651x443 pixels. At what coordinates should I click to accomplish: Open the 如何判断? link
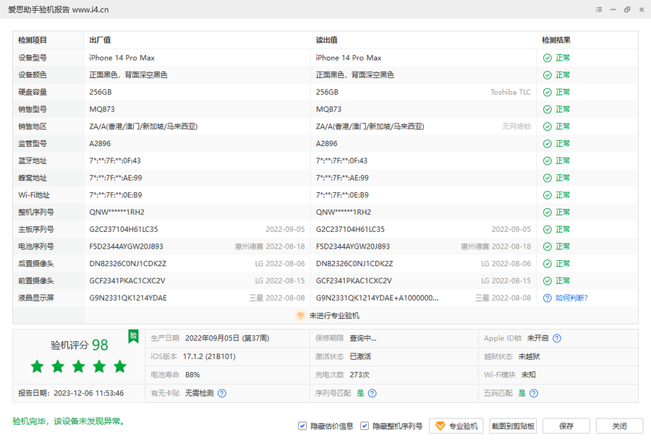pos(571,298)
